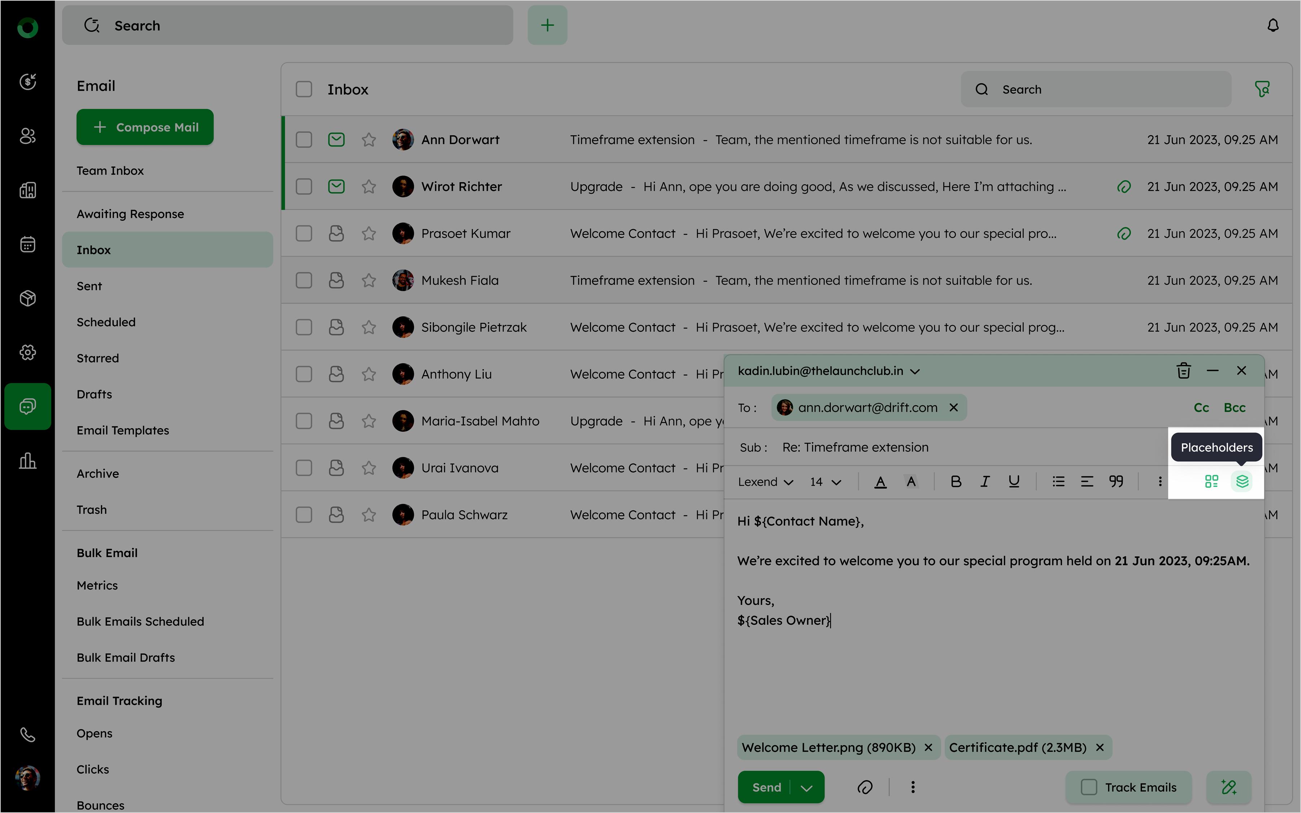The height and width of the screenshot is (813, 1301).
Task: Apply blockquote formatting icon
Action: 1116,481
